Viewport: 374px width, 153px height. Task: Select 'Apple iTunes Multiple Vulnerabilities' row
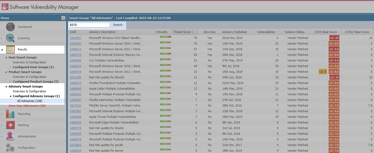(x=220, y=117)
